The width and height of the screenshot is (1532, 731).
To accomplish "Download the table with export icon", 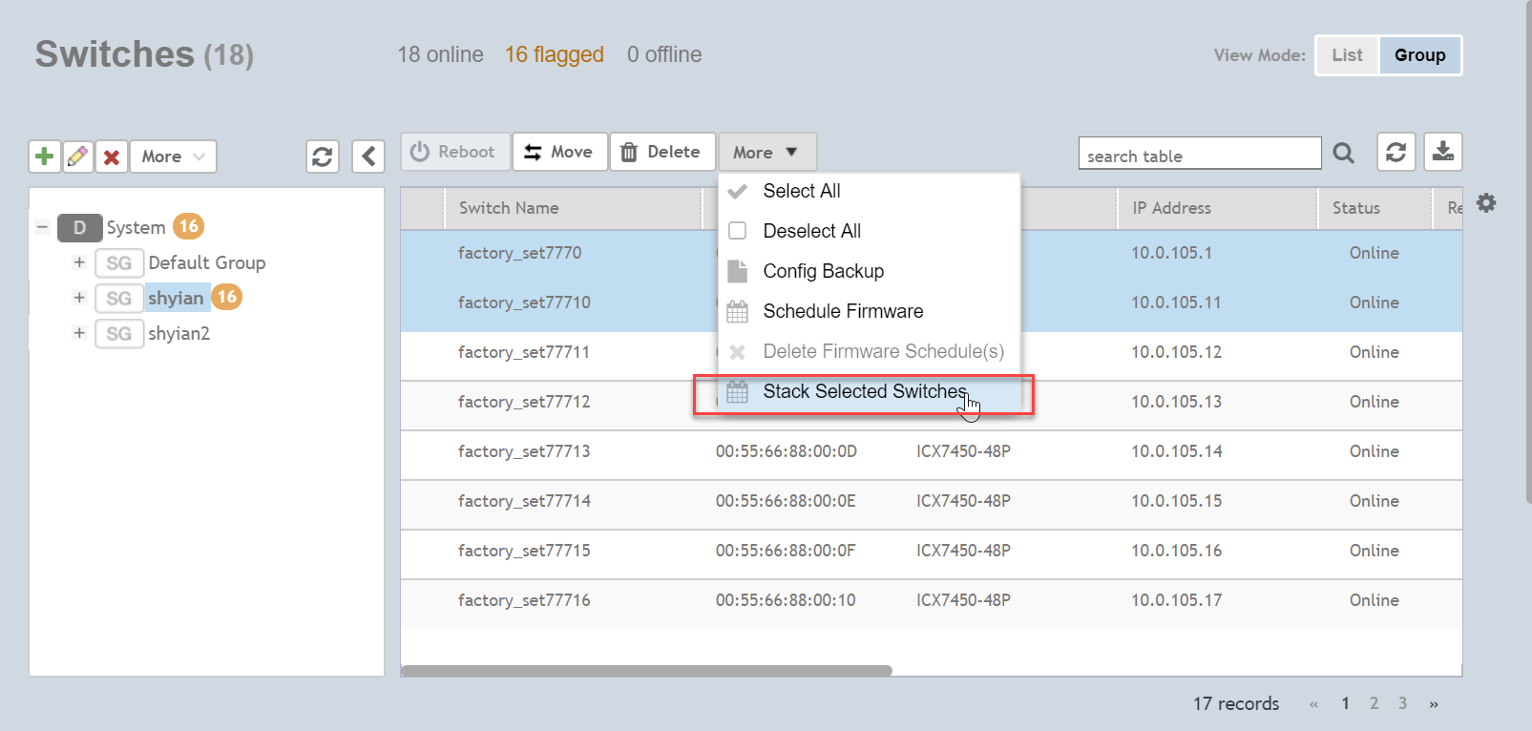I will point(1443,153).
